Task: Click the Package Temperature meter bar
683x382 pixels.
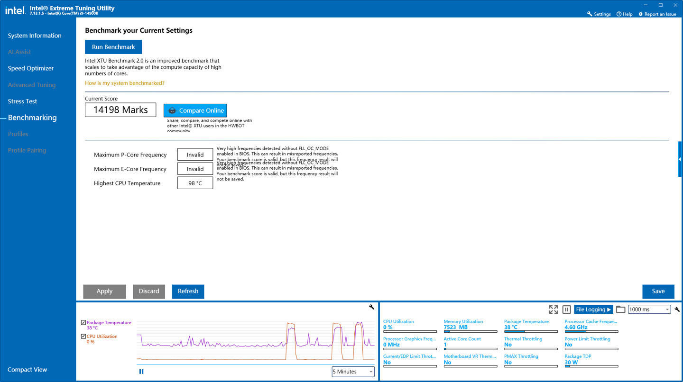Action: pos(531,331)
